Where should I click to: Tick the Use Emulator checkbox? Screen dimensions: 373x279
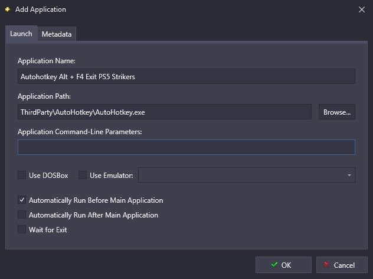tap(83, 175)
